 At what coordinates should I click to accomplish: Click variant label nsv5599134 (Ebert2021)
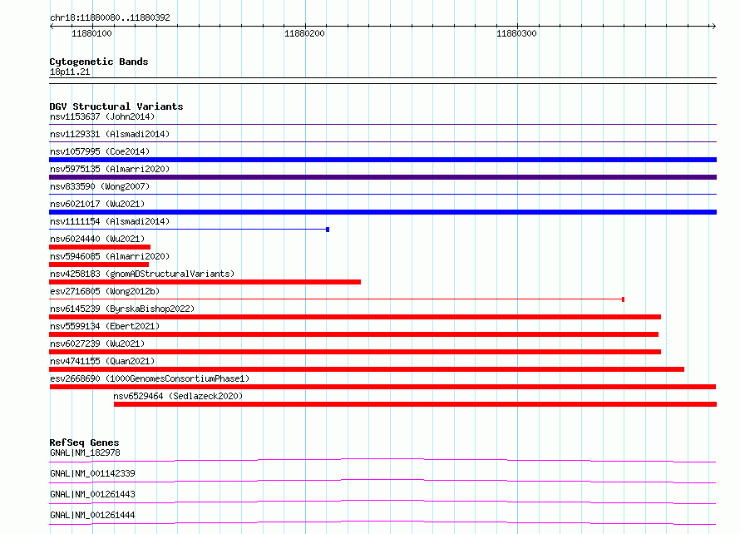tap(105, 326)
